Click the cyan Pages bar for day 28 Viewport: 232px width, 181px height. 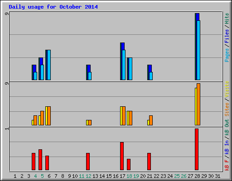point(198,50)
